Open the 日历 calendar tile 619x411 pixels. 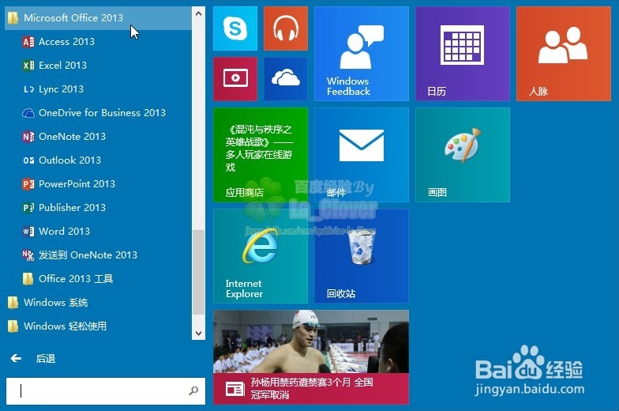[x=463, y=54]
